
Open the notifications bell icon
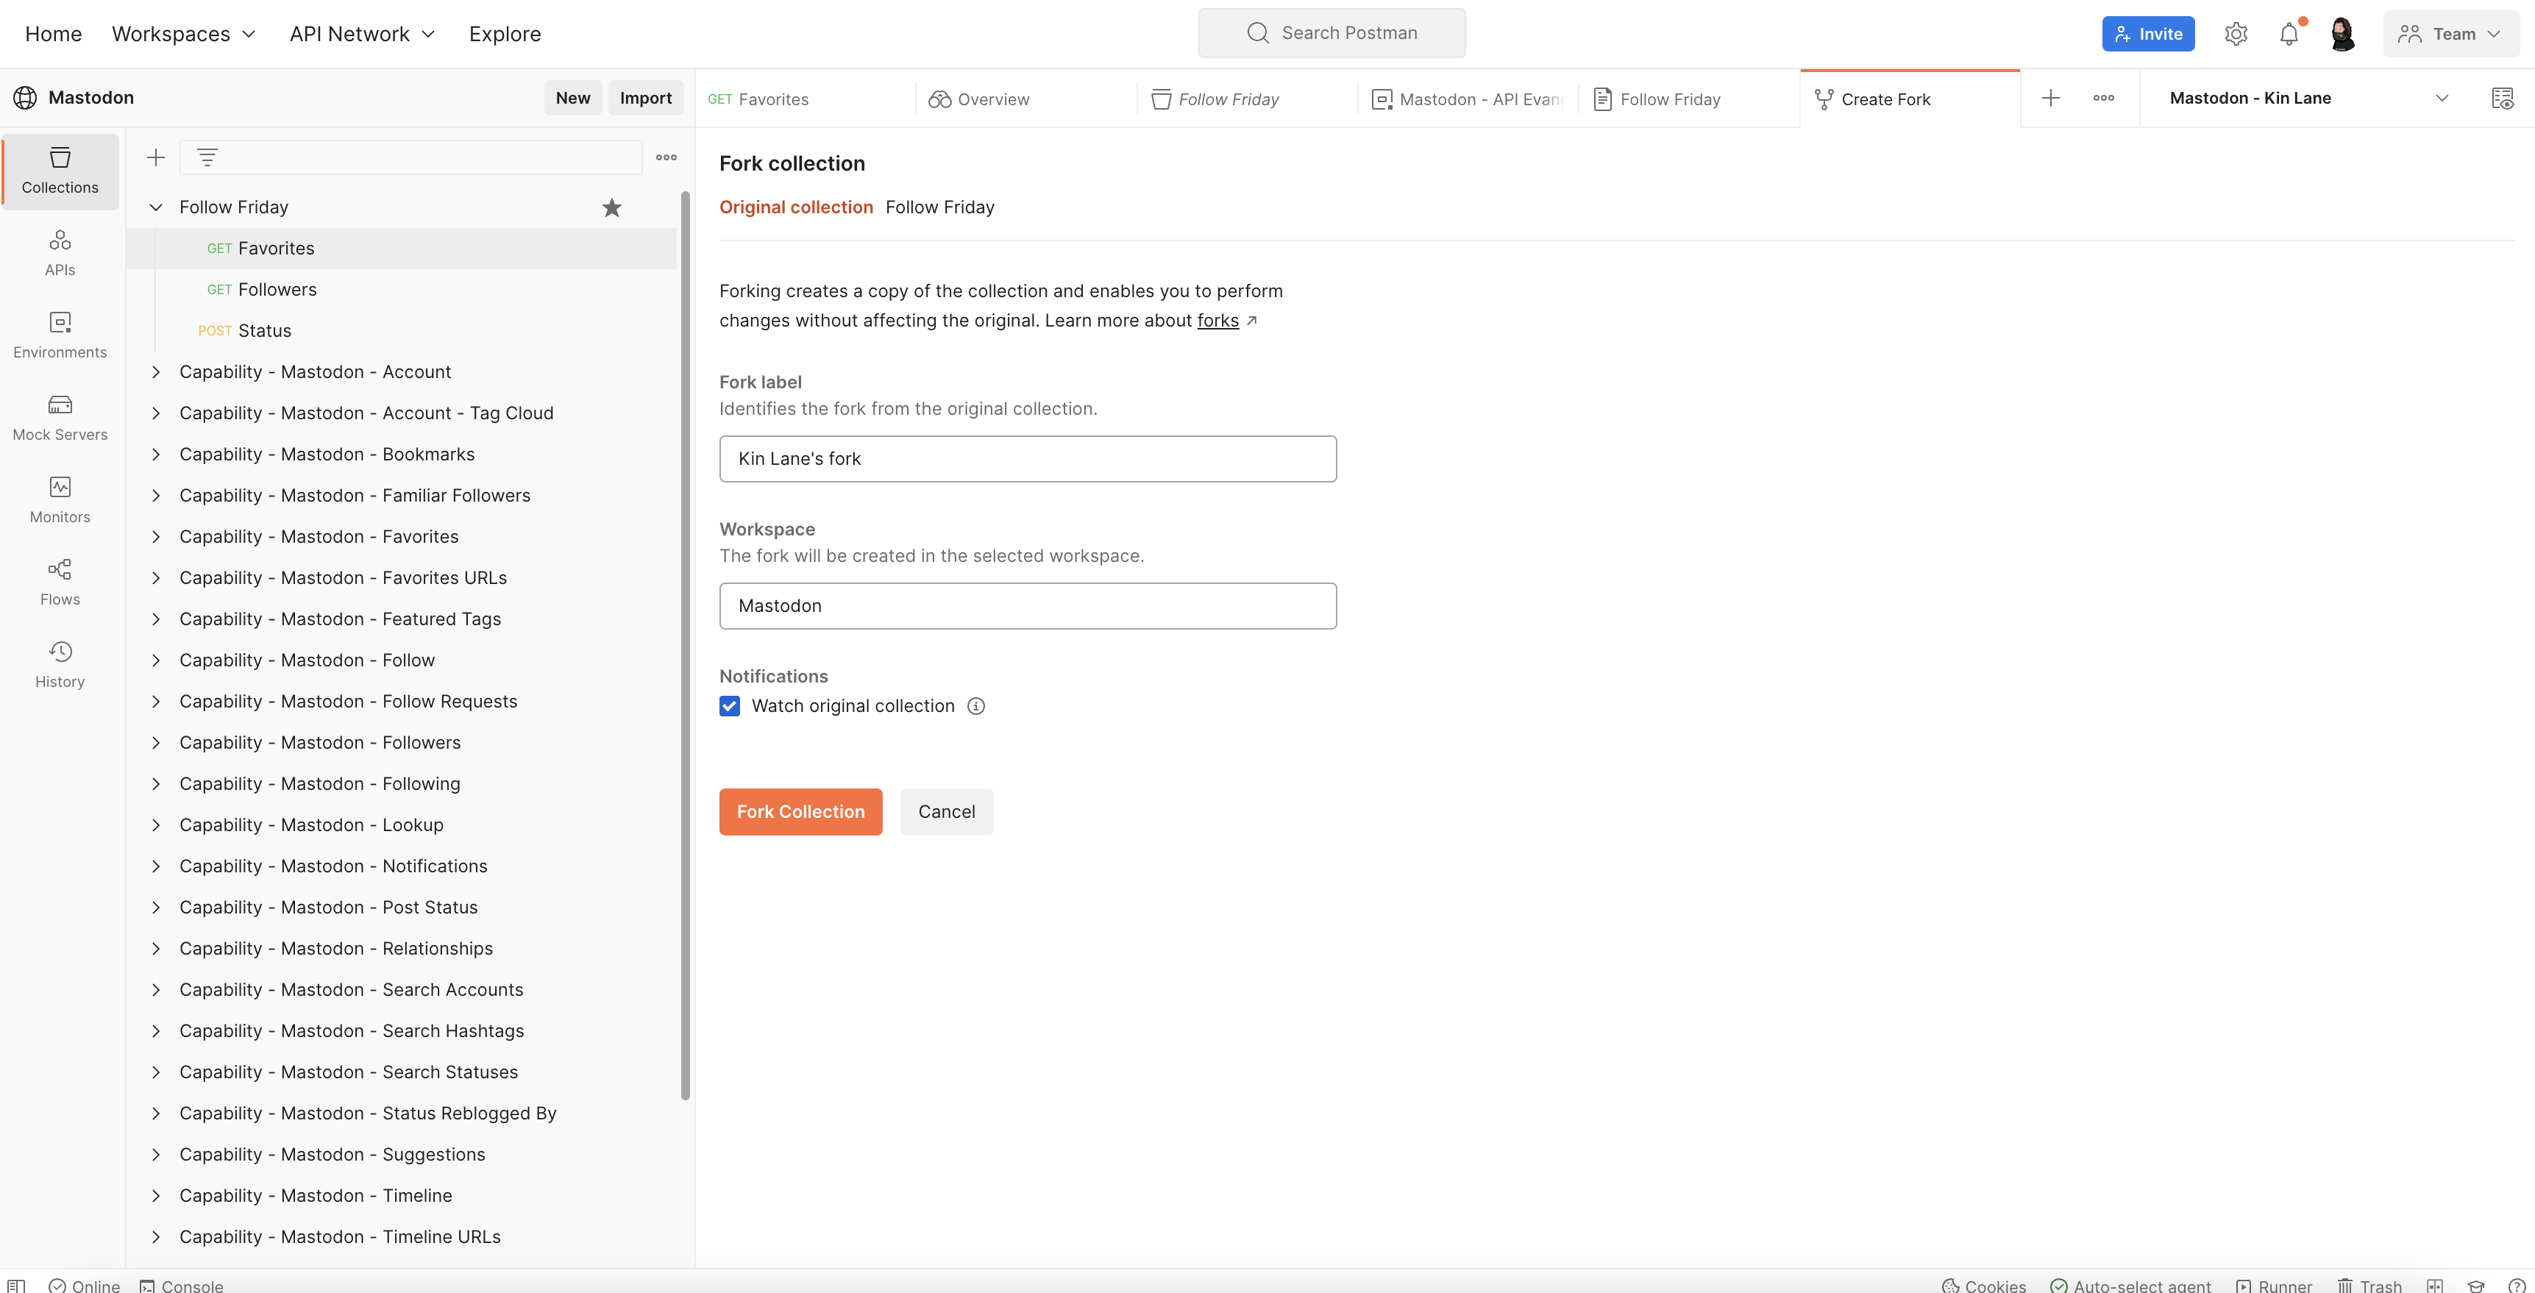point(2289,33)
